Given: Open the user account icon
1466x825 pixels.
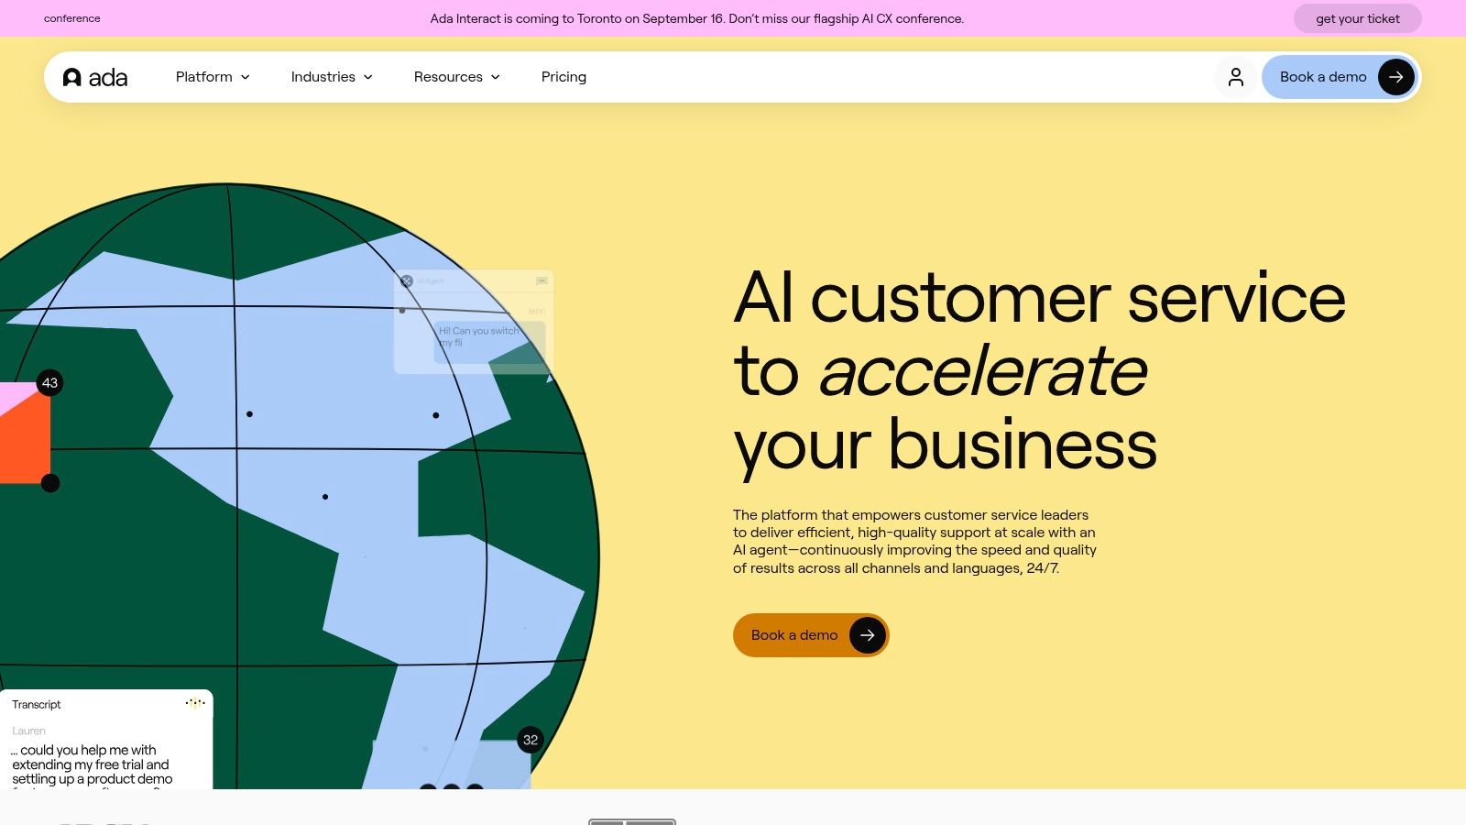Looking at the screenshot, I should 1236,77.
